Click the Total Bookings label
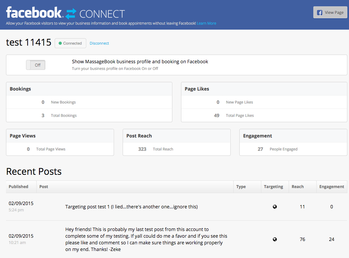This screenshot has width=349, height=258. [x=64, y=116]
